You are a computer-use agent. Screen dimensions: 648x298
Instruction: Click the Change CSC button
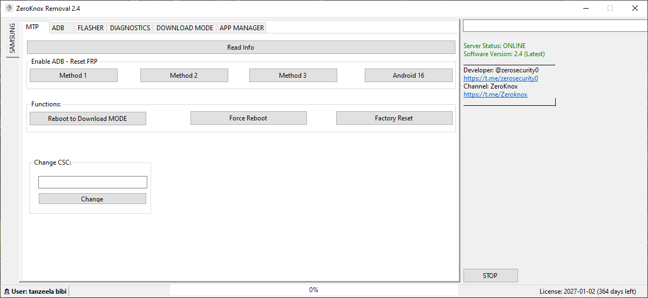click(x=92, y=199)
